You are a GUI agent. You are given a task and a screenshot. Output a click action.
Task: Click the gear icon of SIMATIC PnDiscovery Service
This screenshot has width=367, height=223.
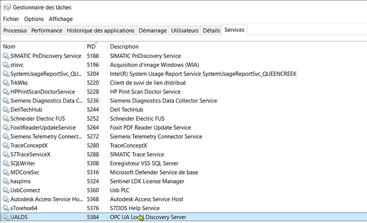(x=6, y=56)
